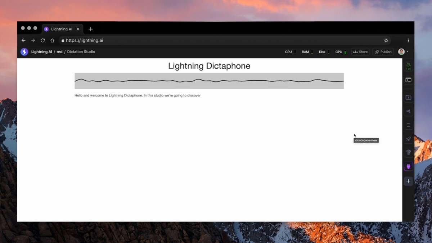
Task: Select the VS Code icon in the sidebar
Action: 408,111
